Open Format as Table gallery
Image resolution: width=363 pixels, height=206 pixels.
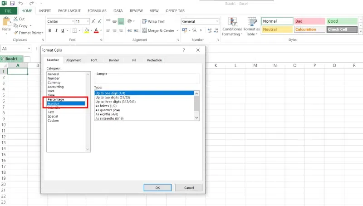click(252, 27)
